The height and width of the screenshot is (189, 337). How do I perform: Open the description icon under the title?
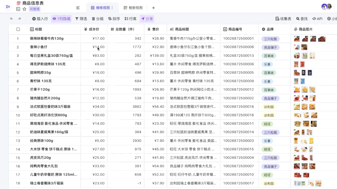18,9
